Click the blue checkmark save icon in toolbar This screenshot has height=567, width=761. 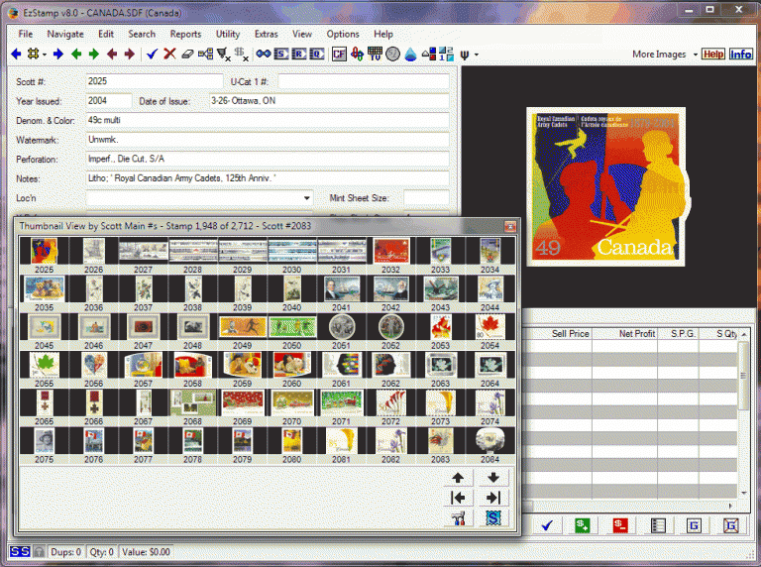pyautogui.click(x=152, y=54)
